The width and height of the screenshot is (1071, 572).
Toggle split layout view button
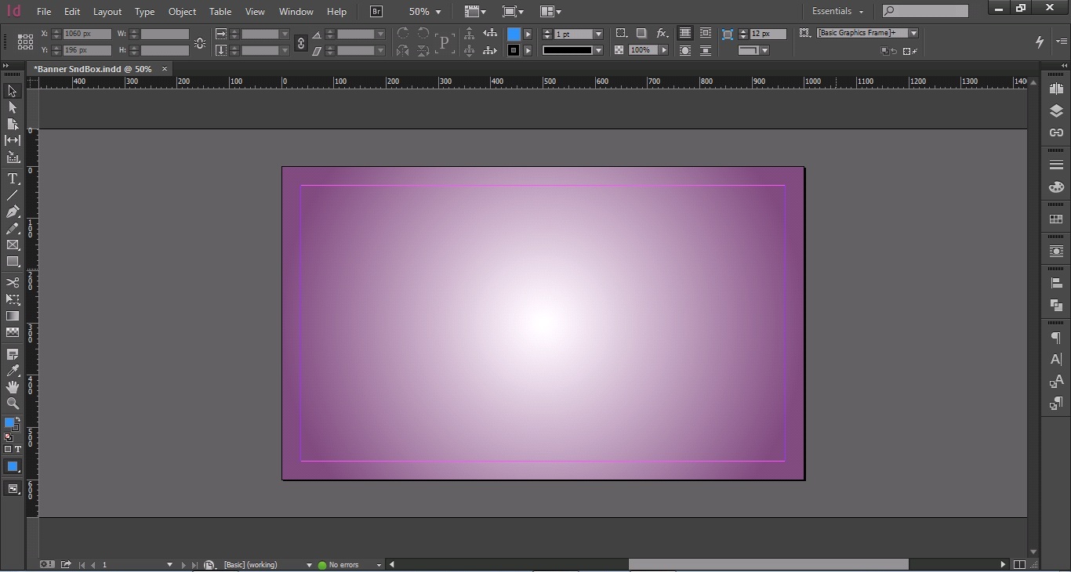(x=1019, y=564)
